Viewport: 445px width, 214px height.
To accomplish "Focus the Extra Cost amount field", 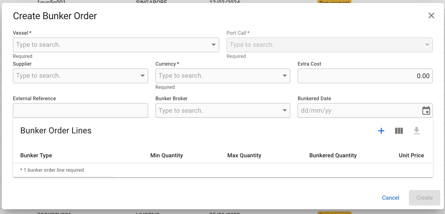I will point(365,76).
